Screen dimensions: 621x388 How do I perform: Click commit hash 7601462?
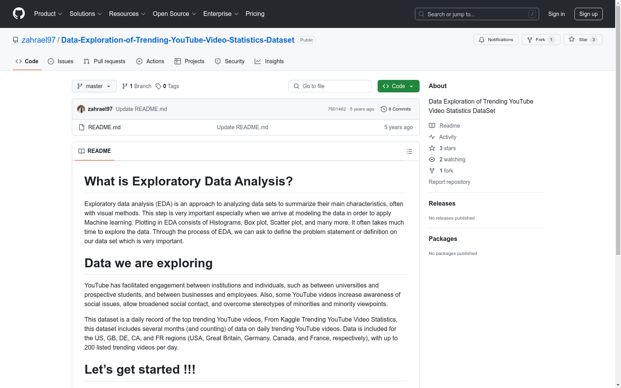(337, 109)
